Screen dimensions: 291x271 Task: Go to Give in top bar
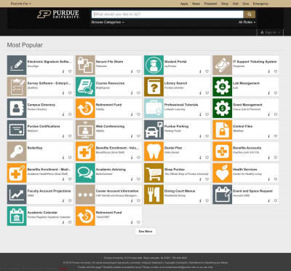point(246,4)
